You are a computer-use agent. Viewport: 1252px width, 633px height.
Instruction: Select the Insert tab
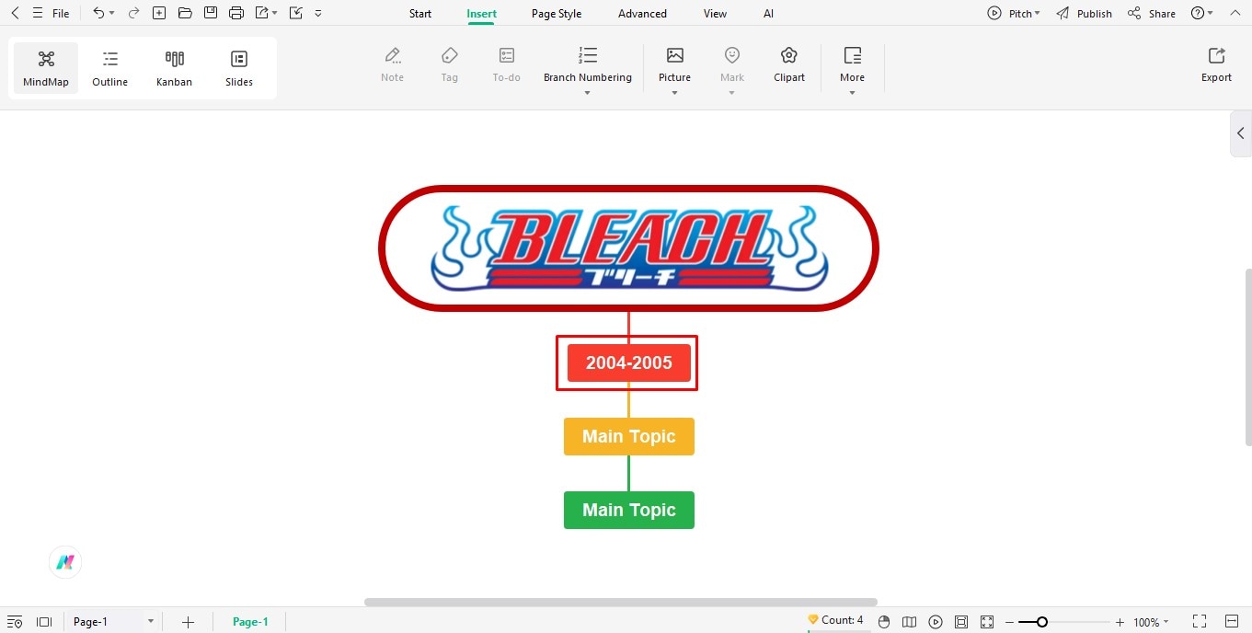tap(481, 14)
